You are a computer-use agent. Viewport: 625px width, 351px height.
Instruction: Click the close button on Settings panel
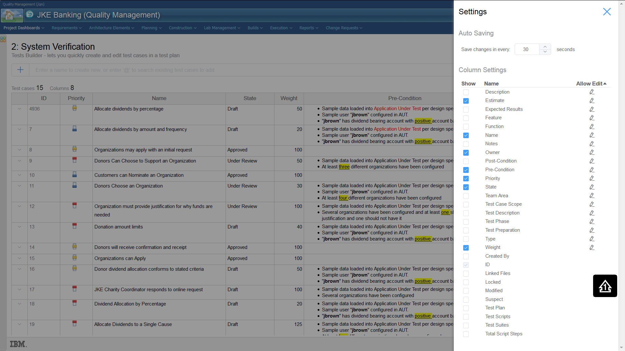607,12
